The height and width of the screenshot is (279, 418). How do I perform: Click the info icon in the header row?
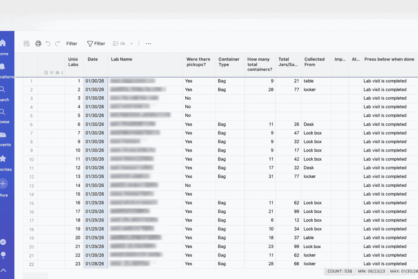click(x=62, y=73)
